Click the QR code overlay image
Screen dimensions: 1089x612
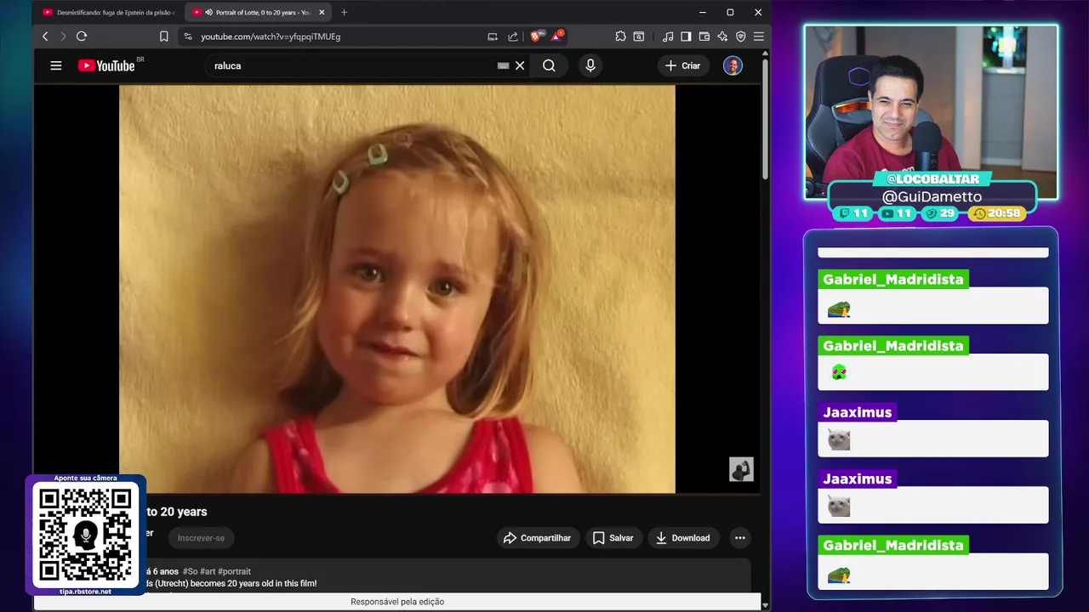coord(85,535)
